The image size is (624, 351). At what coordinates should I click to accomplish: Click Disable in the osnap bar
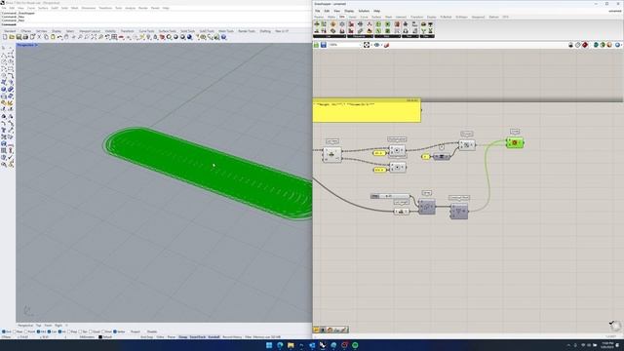click(x=152, y=331)
